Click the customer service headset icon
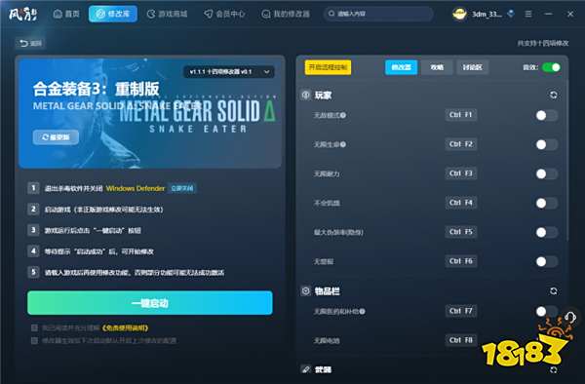Screen dimensions: 585x384 click(570, 318)
